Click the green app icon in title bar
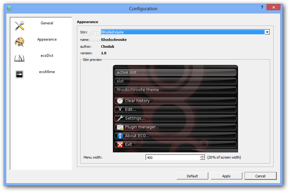The width and height of the screenshot is (289, 192). click(x=9, y=8)
